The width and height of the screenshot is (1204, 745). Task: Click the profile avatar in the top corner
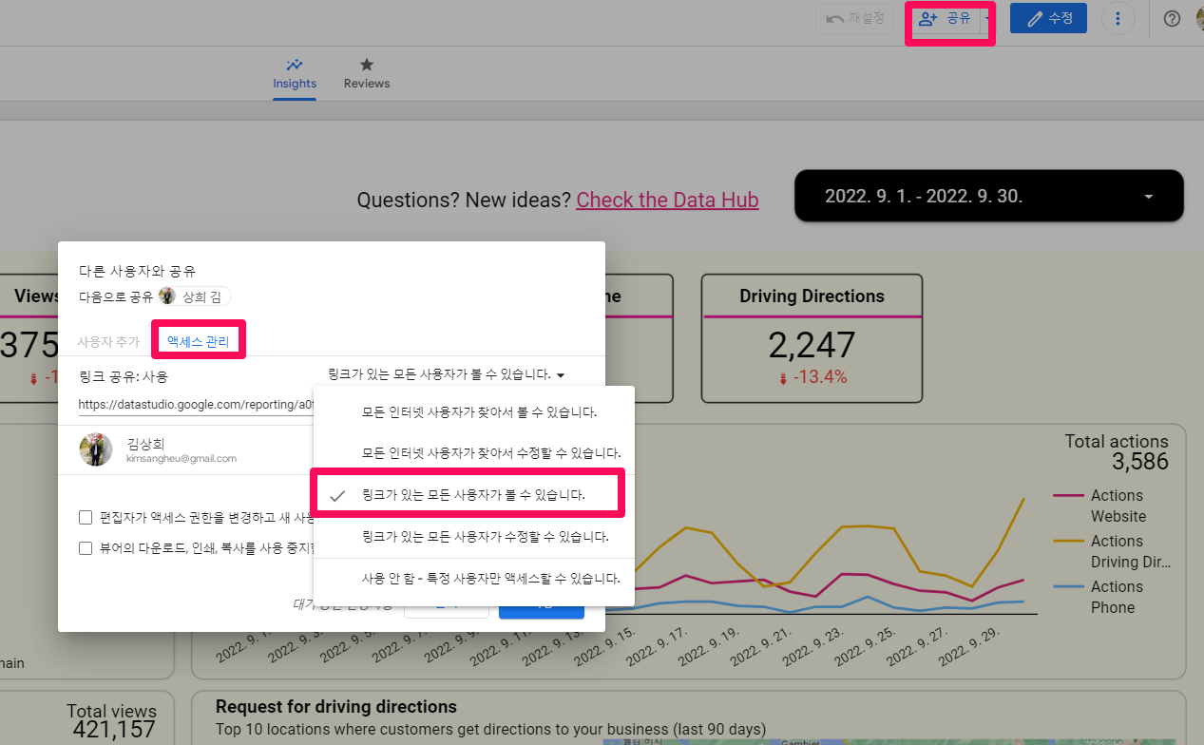[1199, 17]
